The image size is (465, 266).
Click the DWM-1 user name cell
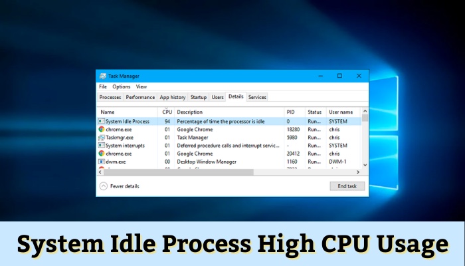click(x=337, y=162)
